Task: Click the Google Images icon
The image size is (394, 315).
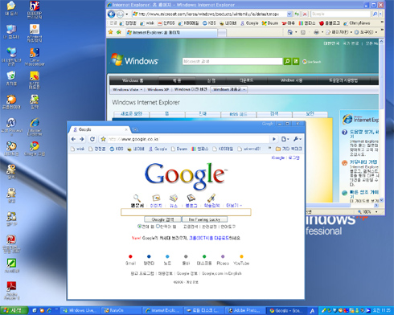Action: click(156, 198)
